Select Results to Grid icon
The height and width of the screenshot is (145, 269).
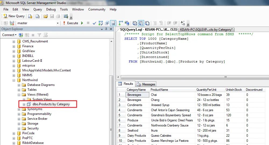coord(141,23)
